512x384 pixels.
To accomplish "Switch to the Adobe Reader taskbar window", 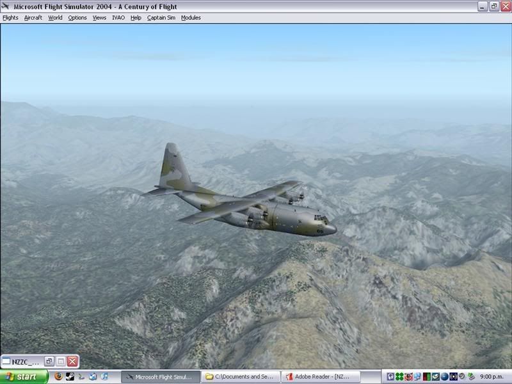I will pyautogui.click(x=321, y=377).
